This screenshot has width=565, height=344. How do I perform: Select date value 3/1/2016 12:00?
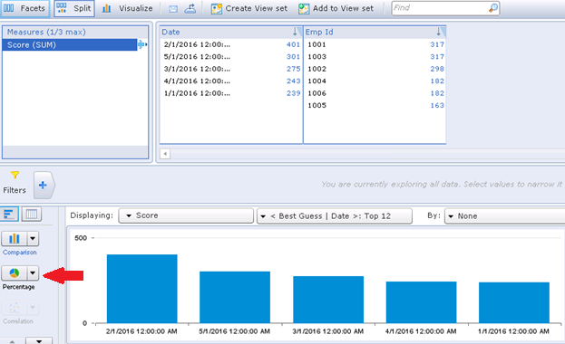point(230,69)
